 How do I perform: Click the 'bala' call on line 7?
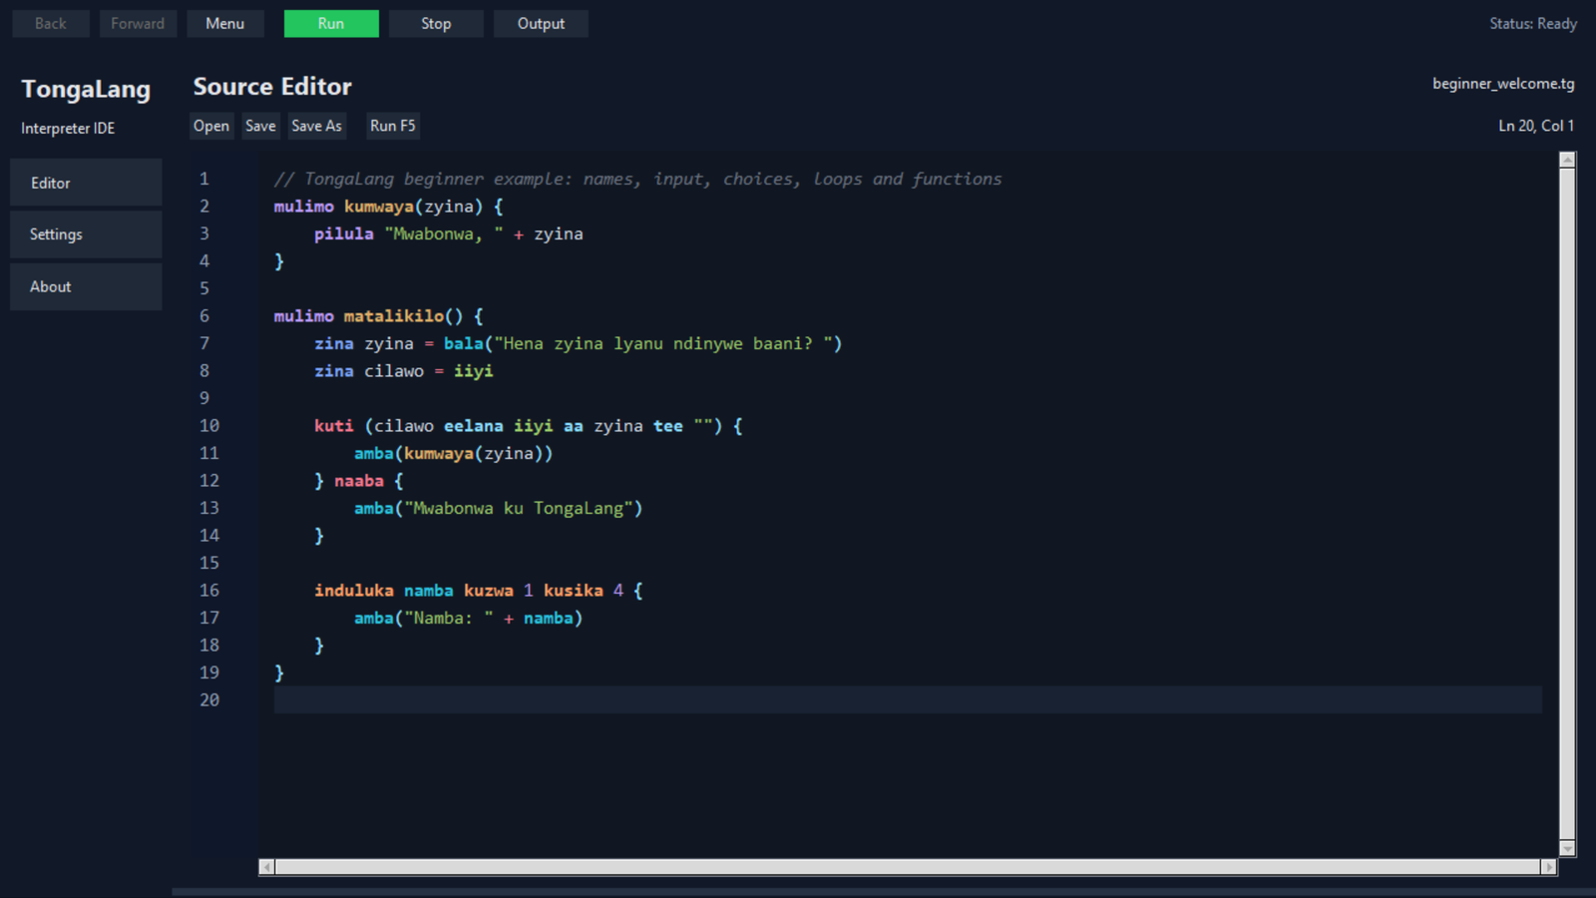pos(464,343)
